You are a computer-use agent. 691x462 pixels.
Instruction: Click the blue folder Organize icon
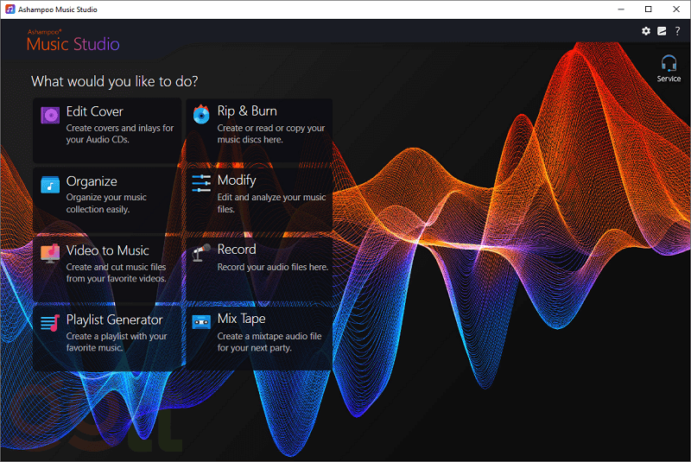pos(51,184)
